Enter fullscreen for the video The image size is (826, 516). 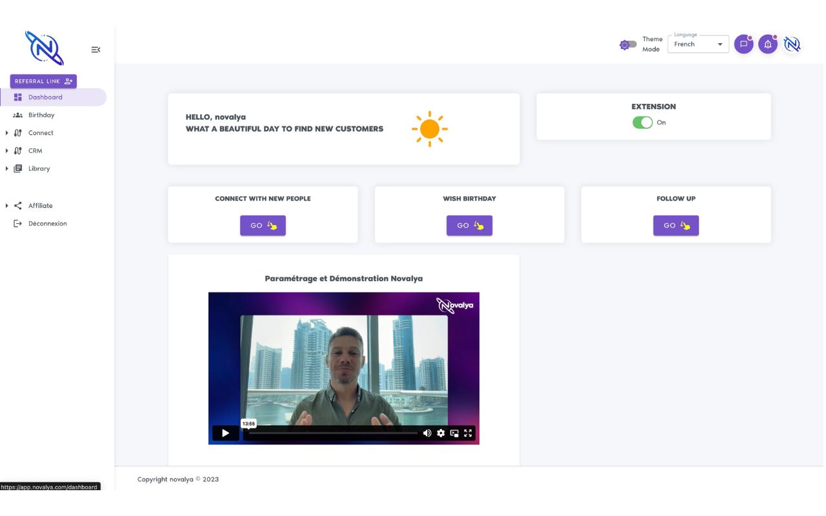click(468, 433)
